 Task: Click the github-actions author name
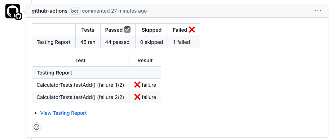tap(49, 11)
